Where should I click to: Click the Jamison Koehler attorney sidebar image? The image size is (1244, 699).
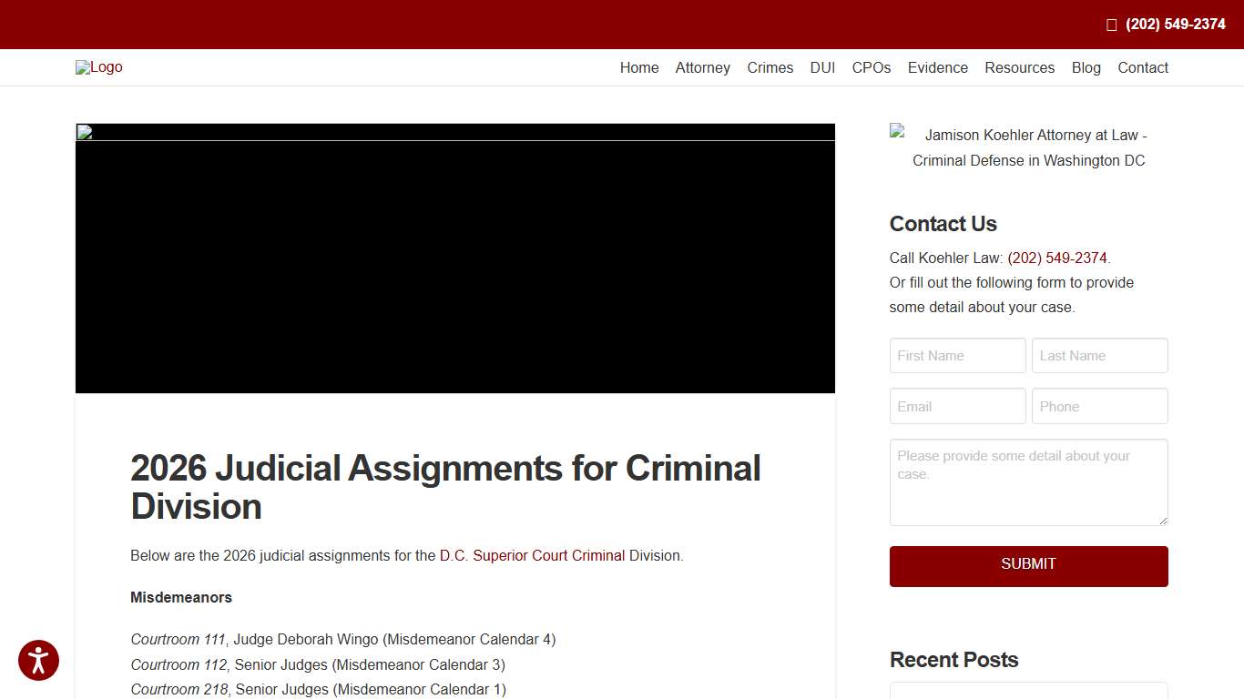click(x=1028, y=147)
